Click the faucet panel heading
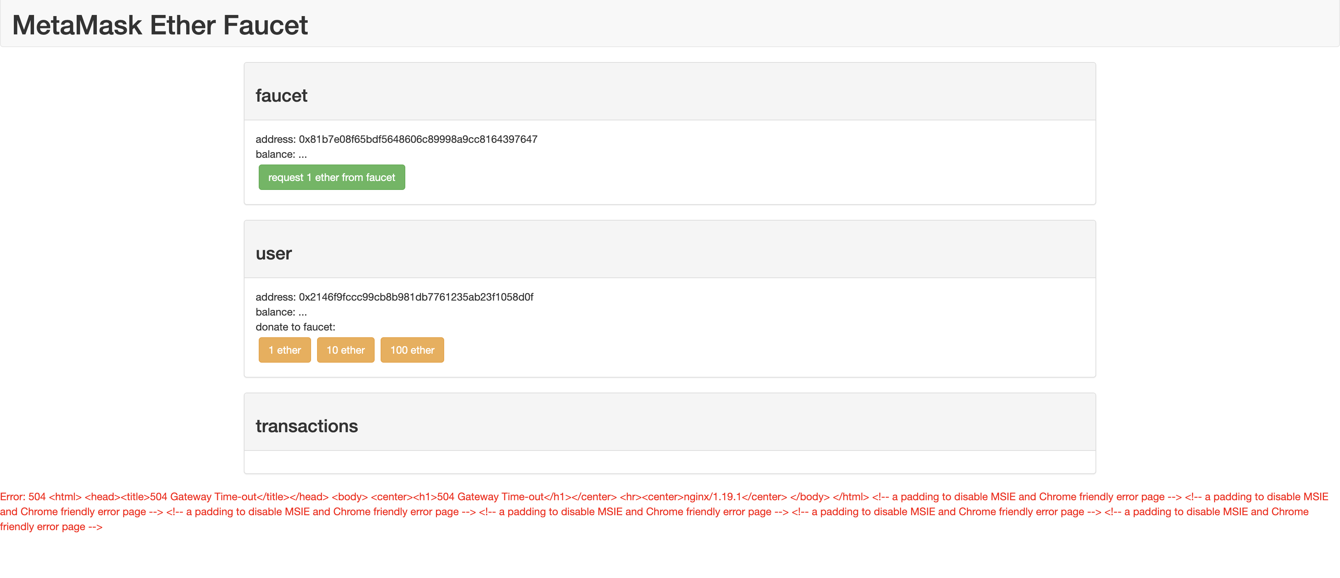This screenshot has width=1340, height=578. pyautogui.click(x=282, y=96)
